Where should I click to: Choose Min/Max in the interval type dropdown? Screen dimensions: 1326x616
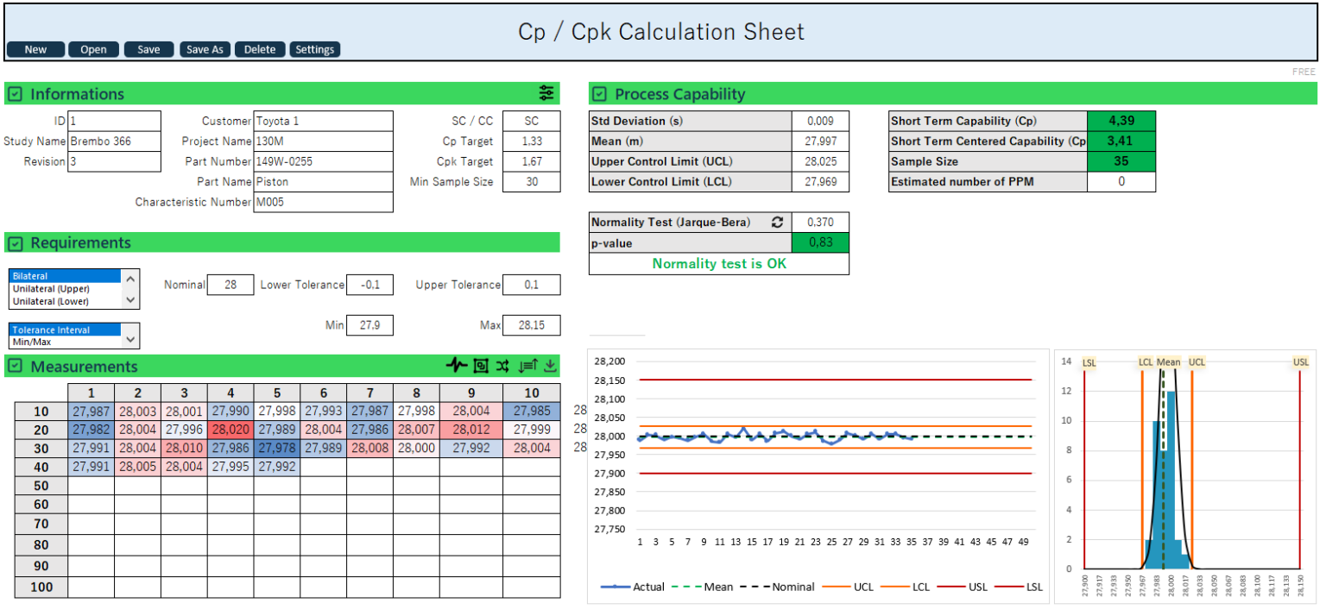point(41,341)
